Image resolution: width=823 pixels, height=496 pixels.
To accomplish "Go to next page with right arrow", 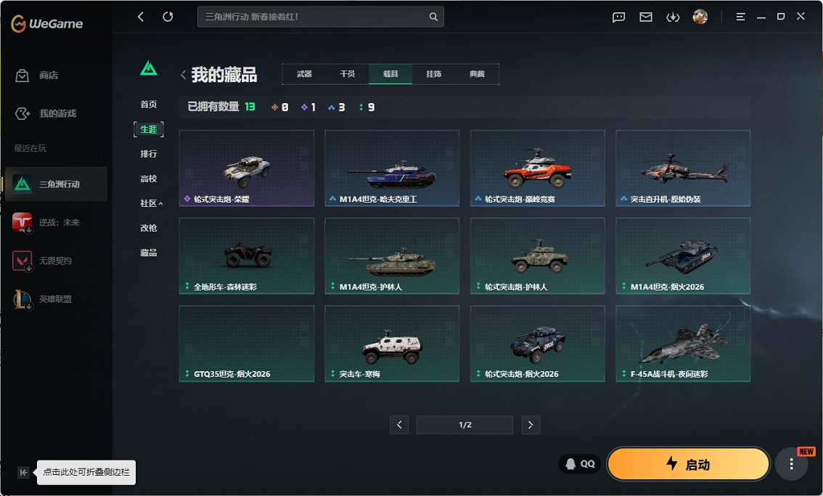I will coord(531,425).
